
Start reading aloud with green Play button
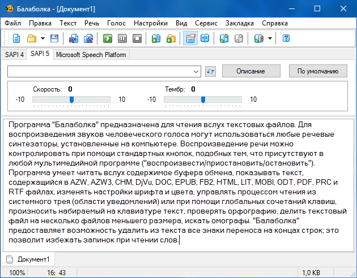tap(108, 38)
